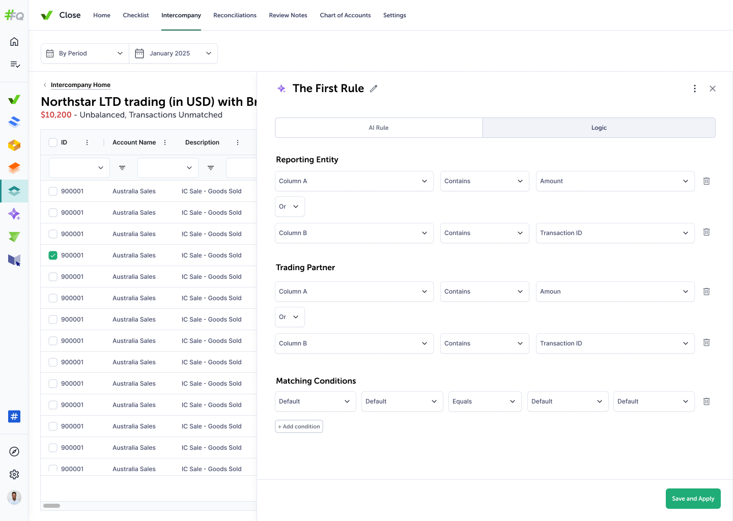The image size is (733, 521).
Task: Check the first 900001 row checkbox
Action: point(53,191)
